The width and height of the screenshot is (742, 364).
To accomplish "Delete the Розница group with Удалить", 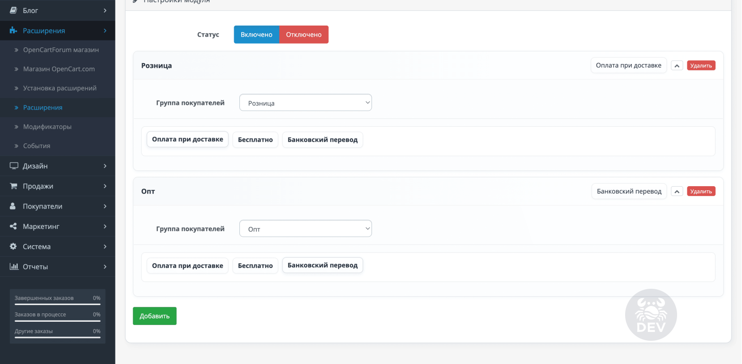I will (x=701, y=65).
